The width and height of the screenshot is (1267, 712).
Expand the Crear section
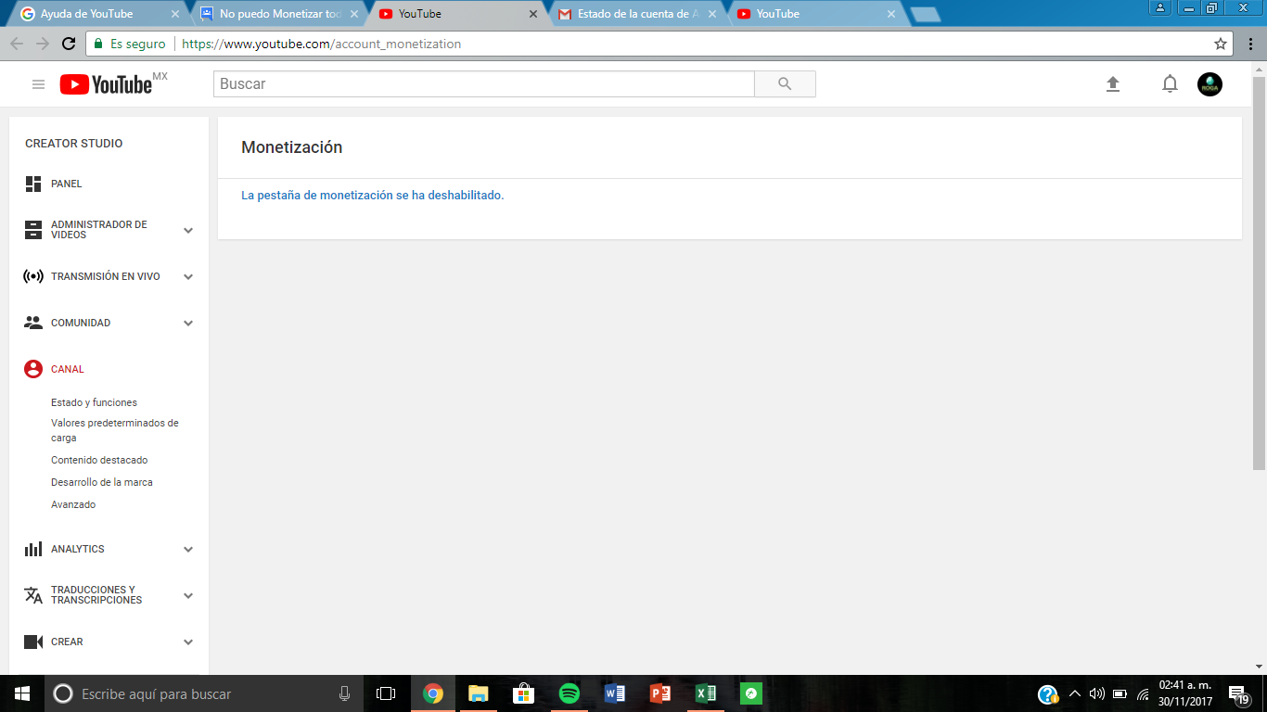click(188, 642)
